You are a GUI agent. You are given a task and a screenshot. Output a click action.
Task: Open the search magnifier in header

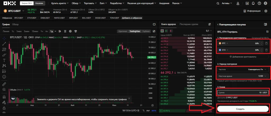point(218,3)
